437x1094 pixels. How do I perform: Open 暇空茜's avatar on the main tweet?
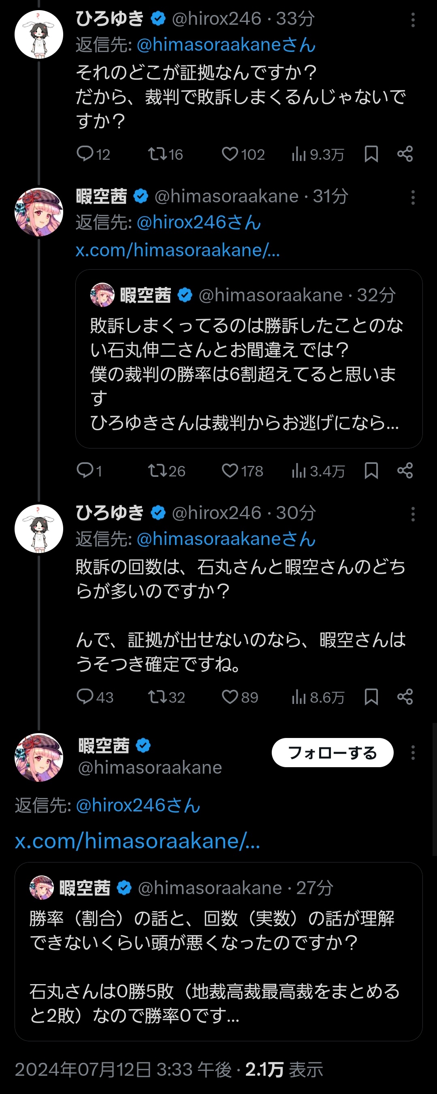point(38,757)
